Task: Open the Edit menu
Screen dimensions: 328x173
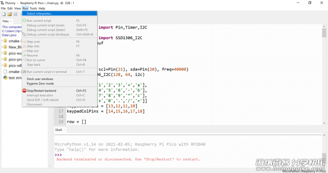Action: [10, 8]
